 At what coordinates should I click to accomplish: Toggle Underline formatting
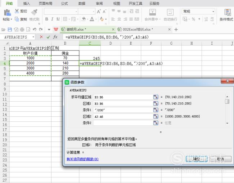point(58,19)
